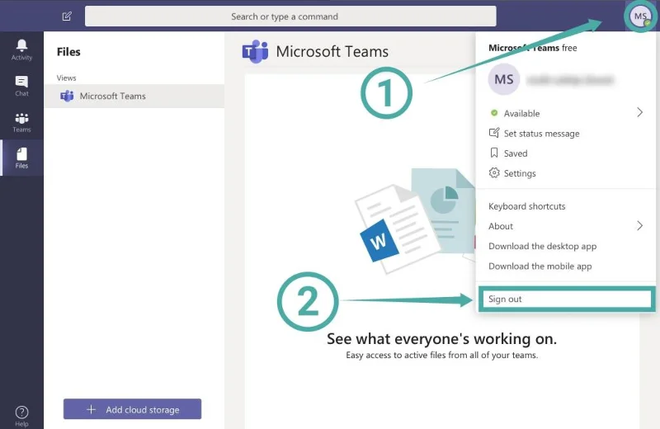Click the Saved bookmark icon
This screenshot has width=660, height=429.
(x=494, y=153)
